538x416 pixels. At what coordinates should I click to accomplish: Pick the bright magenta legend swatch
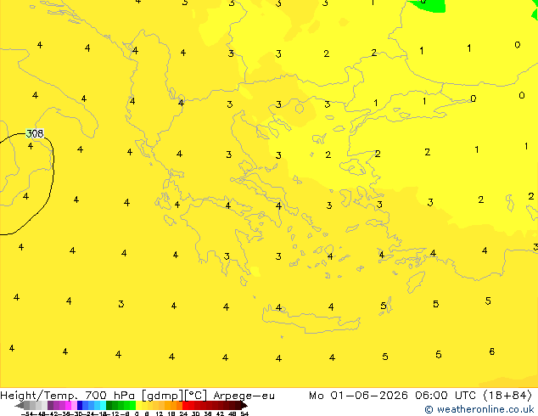(x=68, y=405)
